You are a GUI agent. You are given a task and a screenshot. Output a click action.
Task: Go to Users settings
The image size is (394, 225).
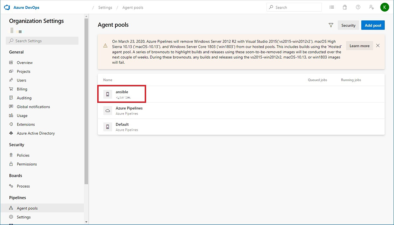pos(21,80)
